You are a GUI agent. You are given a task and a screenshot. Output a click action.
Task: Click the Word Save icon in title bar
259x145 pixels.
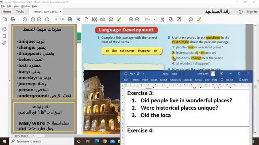(x=126, y=74)
